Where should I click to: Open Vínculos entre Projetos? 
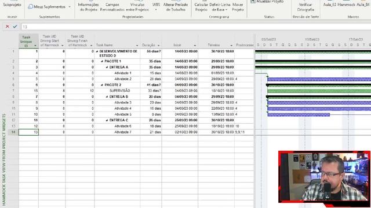click(x=137, y=6)
